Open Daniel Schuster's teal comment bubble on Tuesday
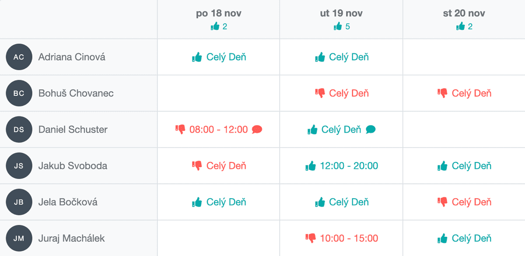Image resolution: width=525 pixels, height=256 pixels. tap(371, 130)
